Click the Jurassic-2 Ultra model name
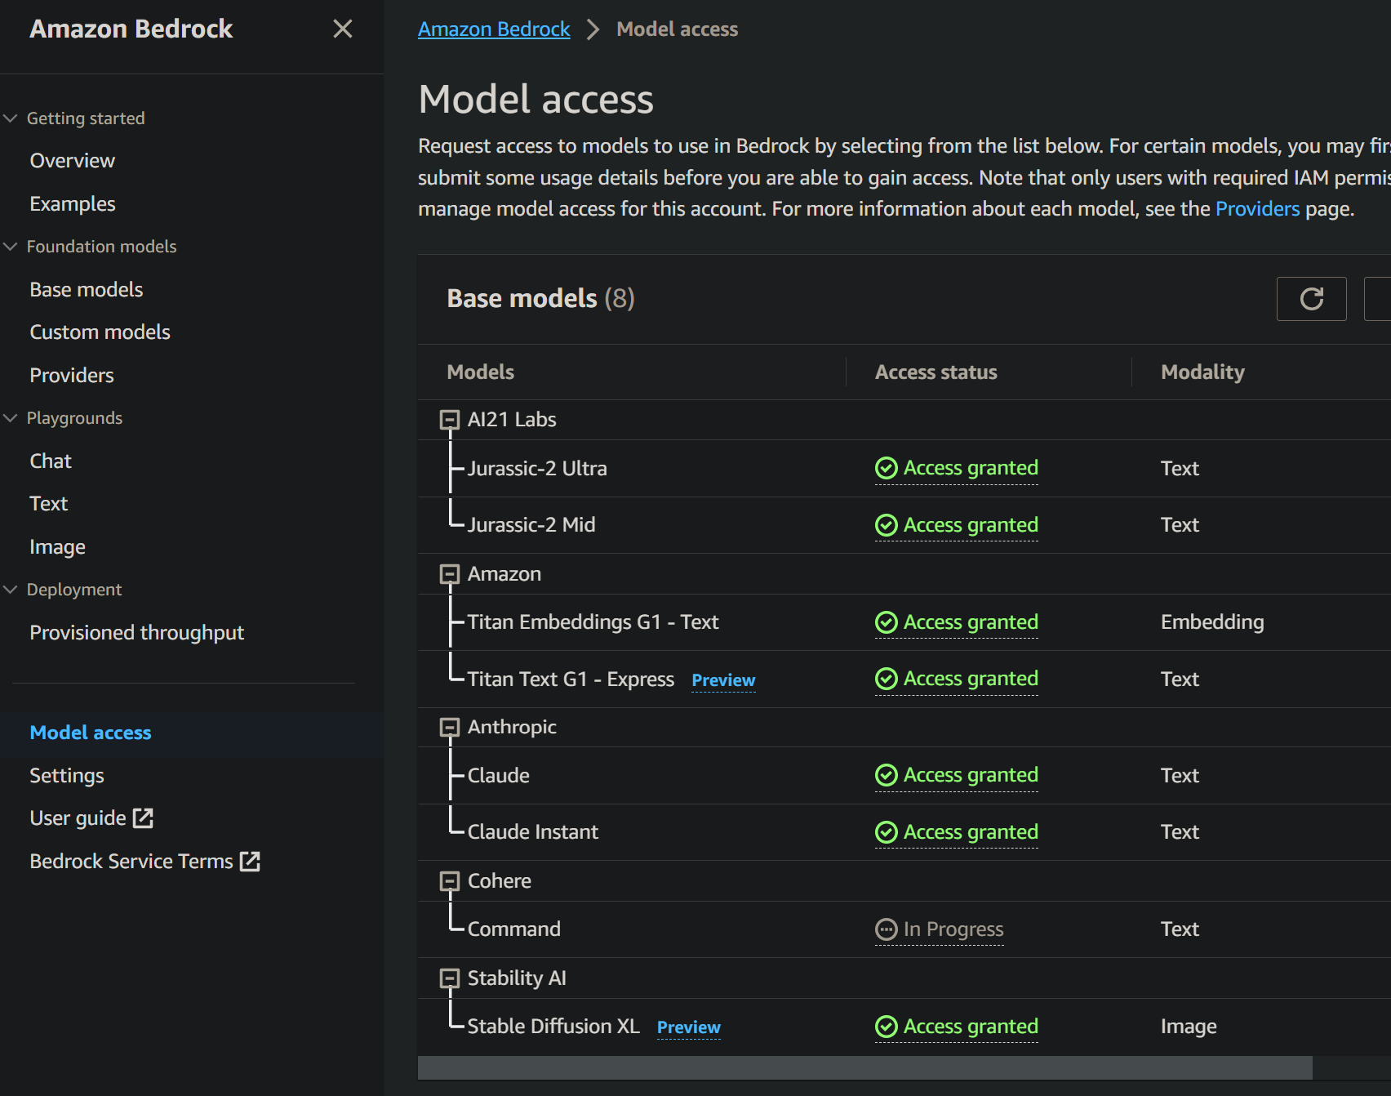Viewport: 1391px width, 1096px height. click(x=537, y=468)
